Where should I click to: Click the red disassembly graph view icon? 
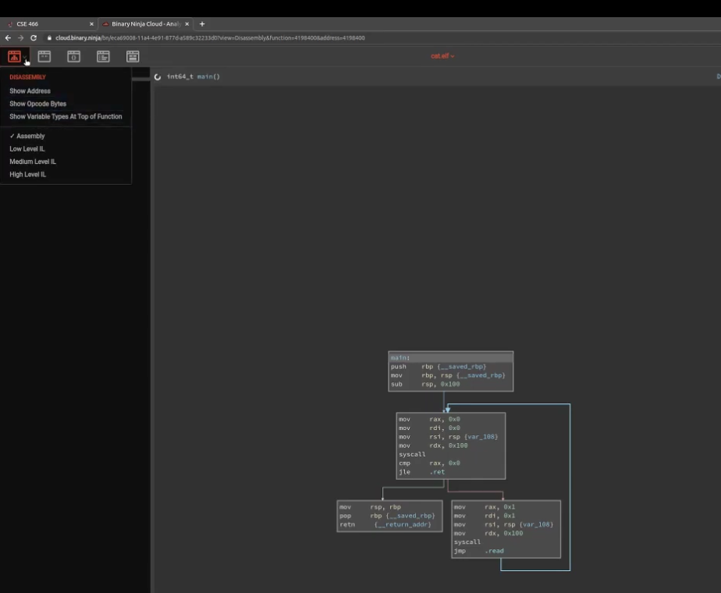[14, 56]
